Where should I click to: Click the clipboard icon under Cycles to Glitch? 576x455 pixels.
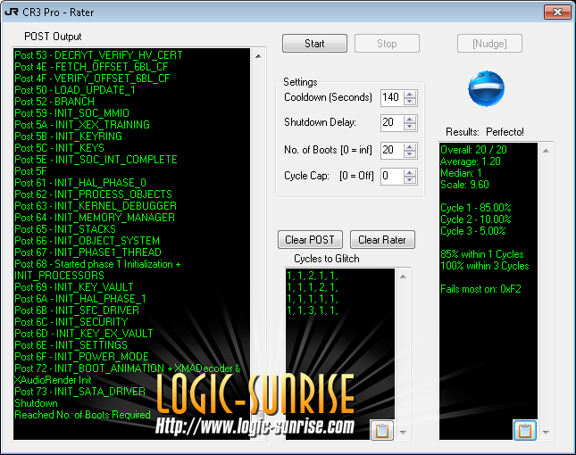click(381, 430)
